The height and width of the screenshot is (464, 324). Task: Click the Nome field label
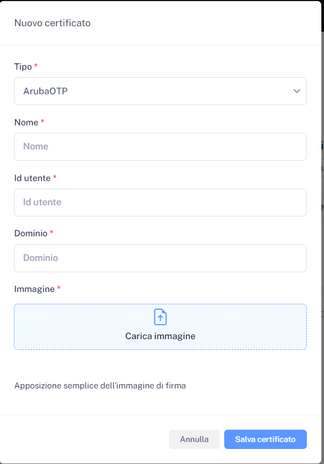tap(26, 122)
